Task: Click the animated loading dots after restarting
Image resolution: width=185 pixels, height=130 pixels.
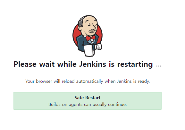Action: (159, 66)
